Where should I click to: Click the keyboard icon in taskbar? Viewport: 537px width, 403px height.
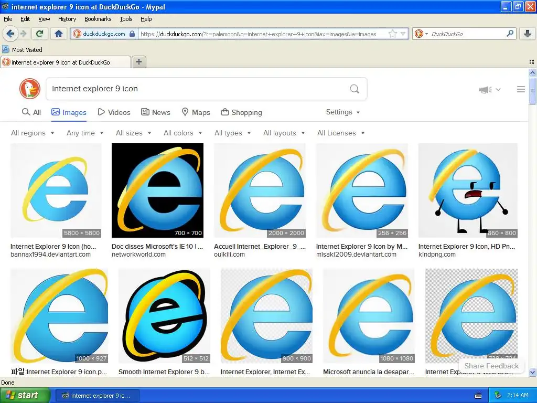pos(478,396)
